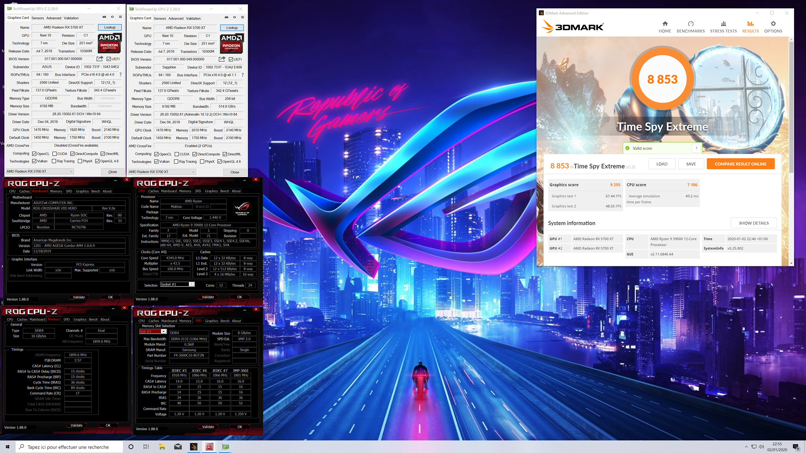Open Bench tab in CPU-Z mainboard window

coord(96,191)
